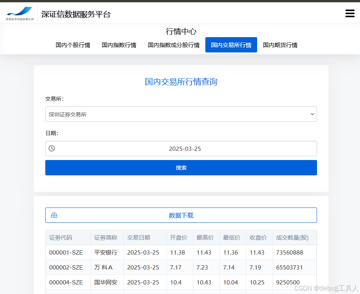
Task: Click the 最高价 column header
Action: click(x=206, y=237)
